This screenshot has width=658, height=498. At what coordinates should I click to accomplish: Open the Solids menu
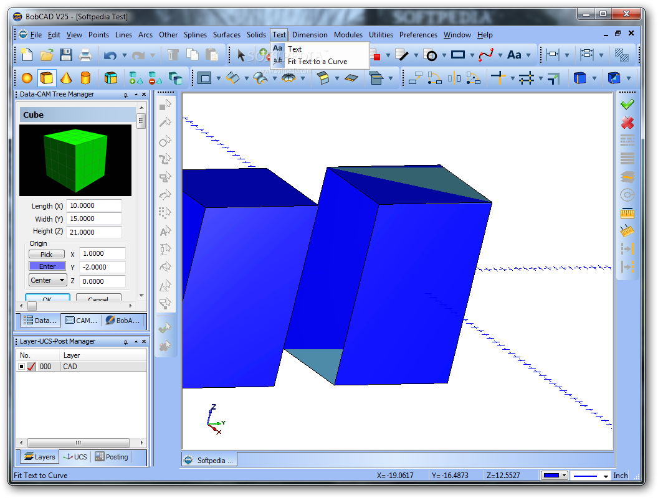point(256,35)
